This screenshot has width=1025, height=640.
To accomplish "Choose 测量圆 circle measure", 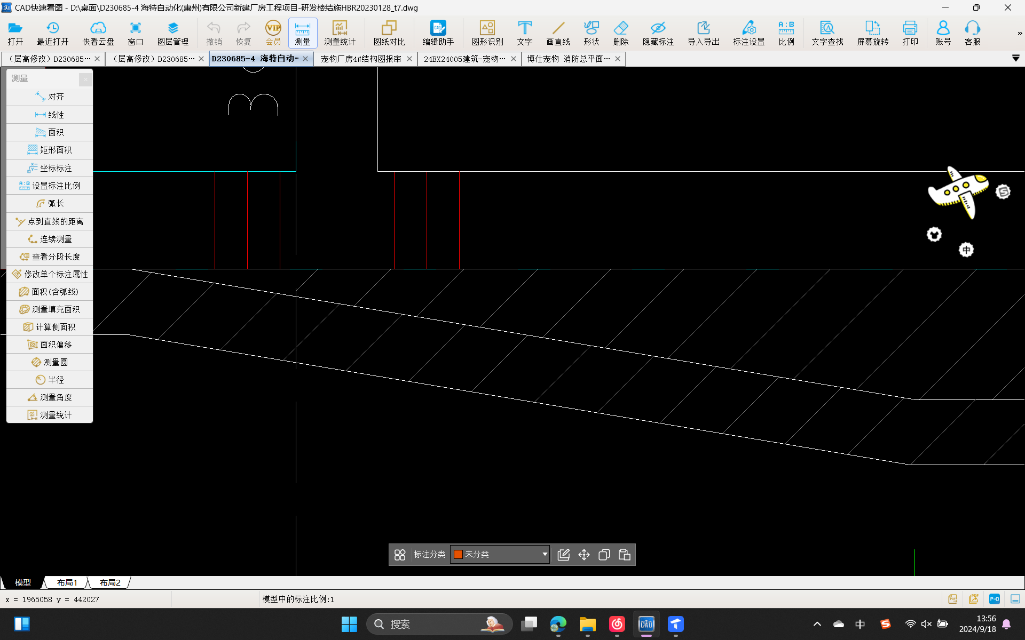I will pos(50,362).
